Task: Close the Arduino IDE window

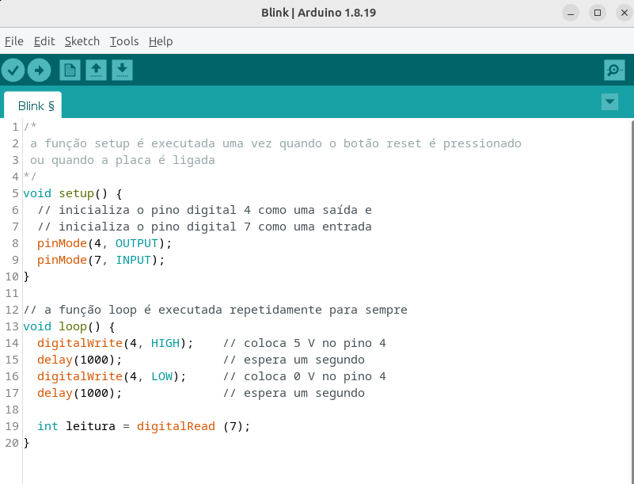Action: 621,13
